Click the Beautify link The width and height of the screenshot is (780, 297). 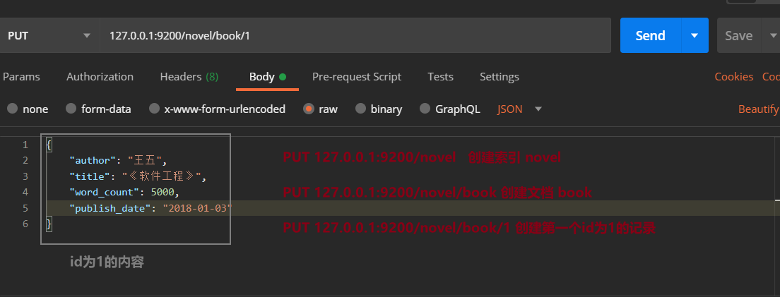(x=758, y=109)
